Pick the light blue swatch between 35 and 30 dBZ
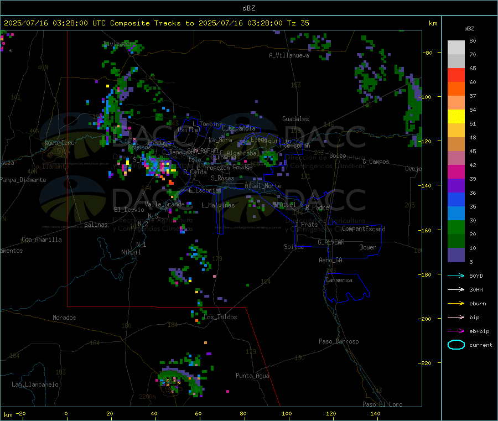The height and width of the screenshot is (421, 498). tap(456, 214)
